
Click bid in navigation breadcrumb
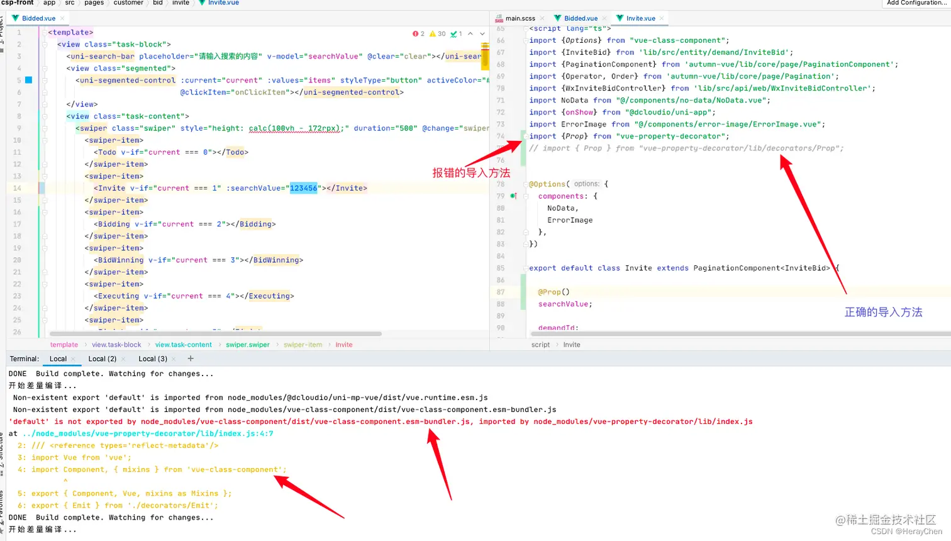158,3
